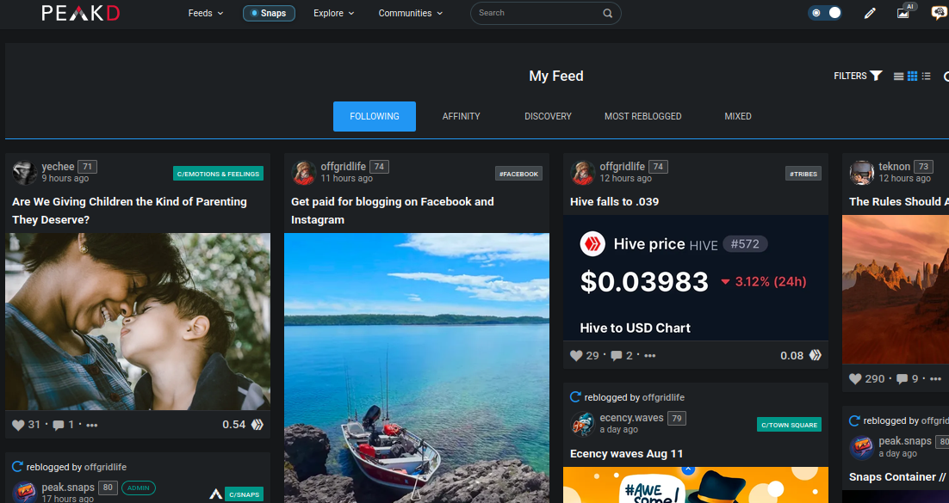Image resolution: width=949 pixels, height=503 pixels.
Task: Open ecency.waves profile avatar
Action: pyautogui.click(x=583, y=424)
